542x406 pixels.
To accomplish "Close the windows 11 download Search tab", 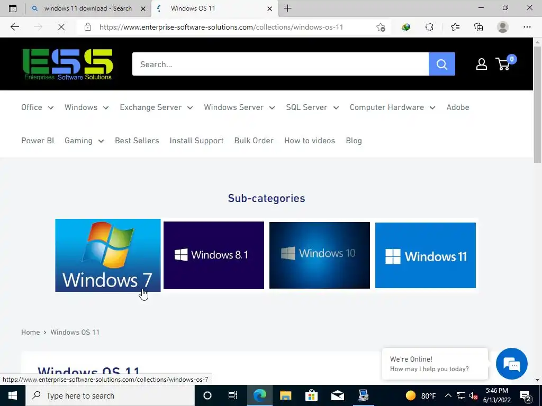I will [x=143, y=8].
